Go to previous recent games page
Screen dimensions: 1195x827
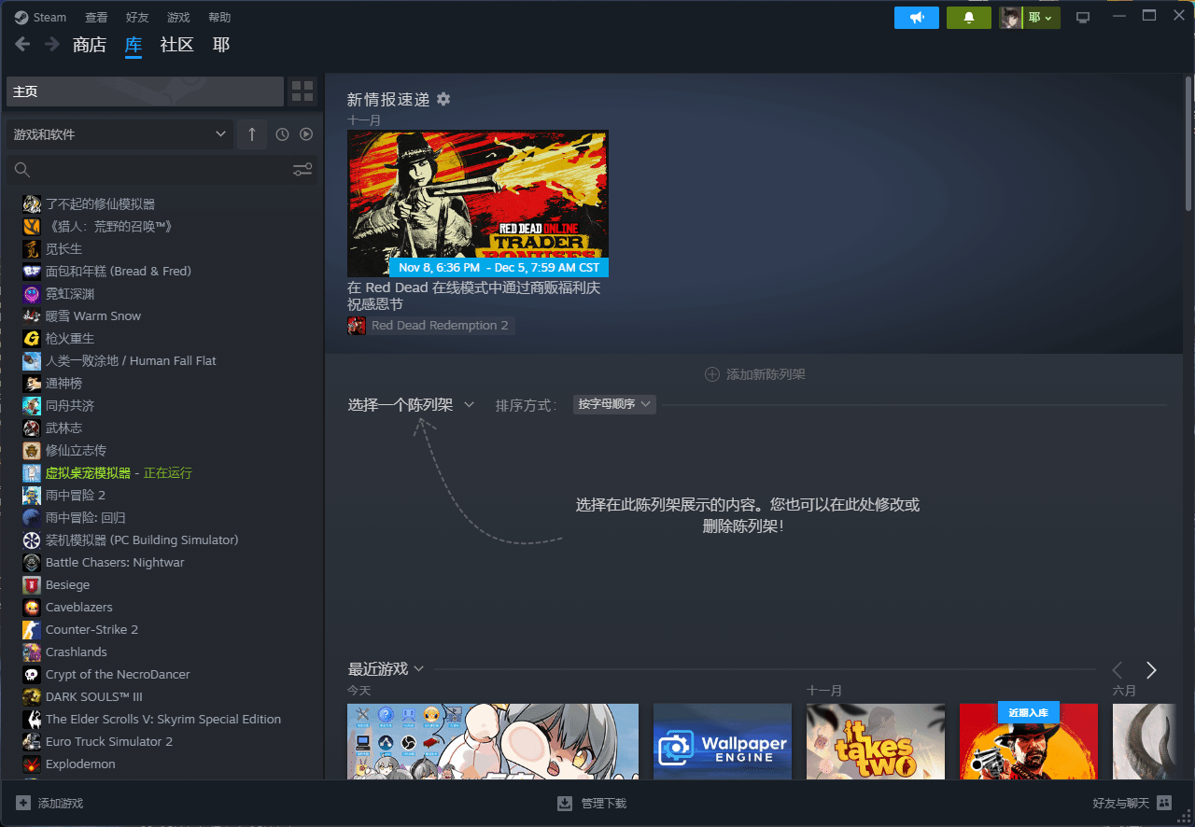1118,670
